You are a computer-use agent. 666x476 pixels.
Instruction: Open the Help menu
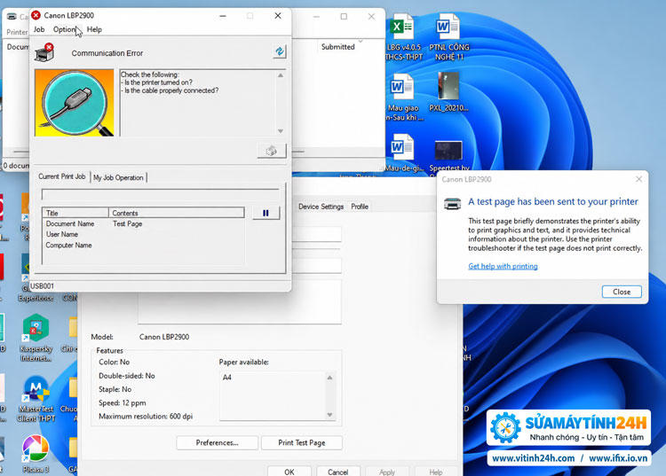tap(94, 29)
